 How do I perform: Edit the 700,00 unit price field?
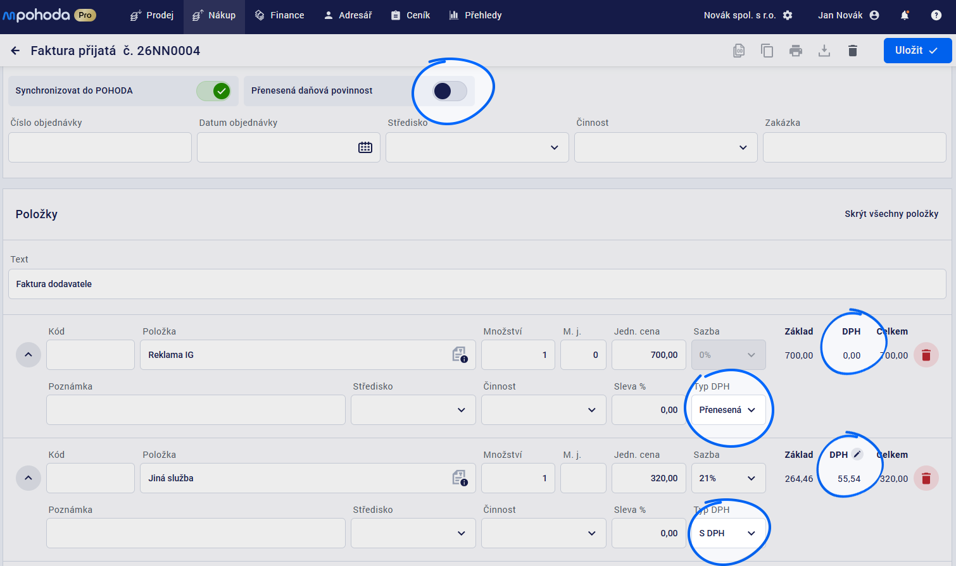(x=649, y=355)
